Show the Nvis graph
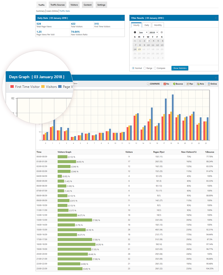This screenshot has width=223, height=275. [200, 84]
